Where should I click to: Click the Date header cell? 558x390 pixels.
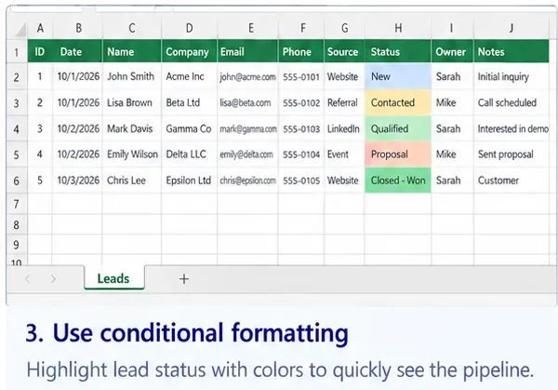pos(77,51)
